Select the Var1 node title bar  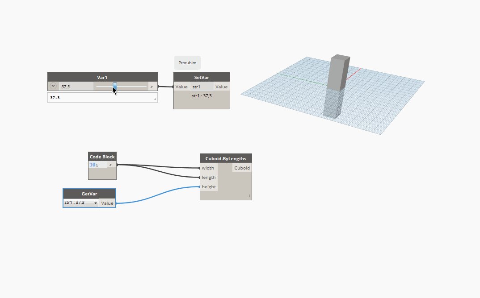point(102,77)
